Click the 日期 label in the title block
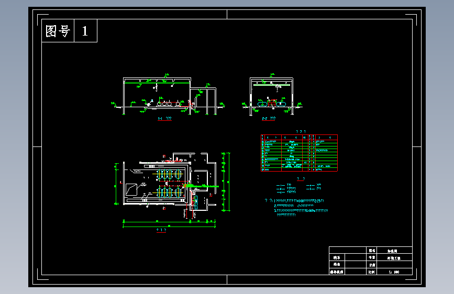 pos(371,265)
